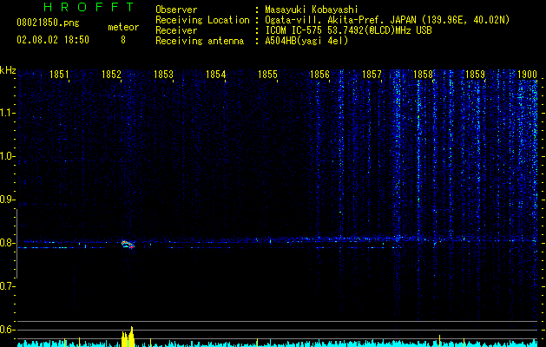Click the Receiving Location field label
This screenshot has width=546, height=347.
coord(202,20)
